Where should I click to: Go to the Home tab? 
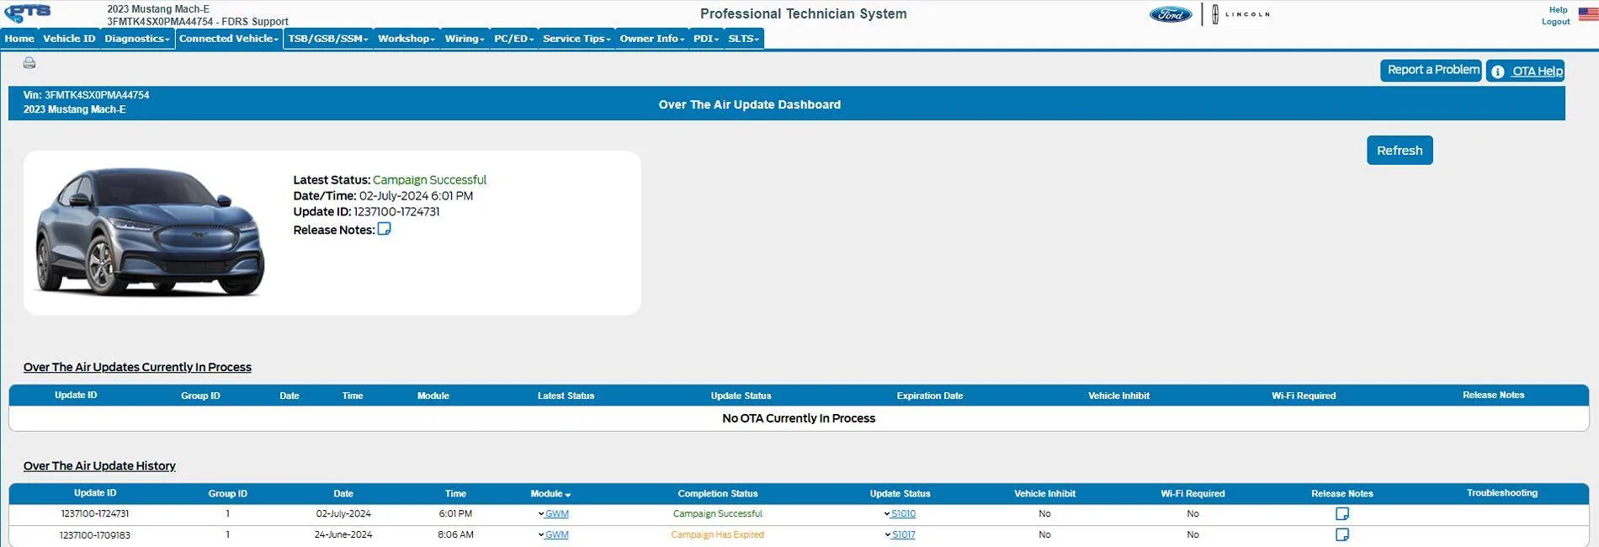tap(19, 39)
